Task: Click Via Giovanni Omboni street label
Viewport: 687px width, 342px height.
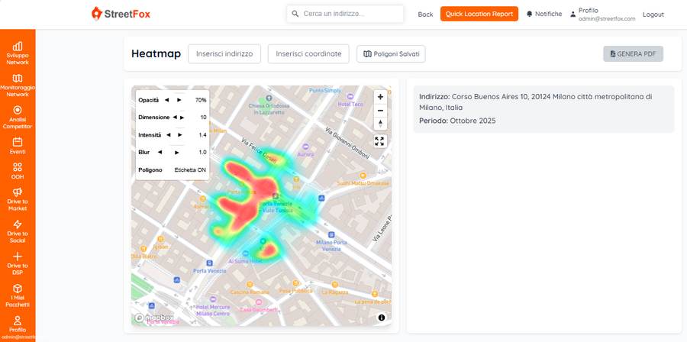Action: pyautogui.click(x=347, y=144)
